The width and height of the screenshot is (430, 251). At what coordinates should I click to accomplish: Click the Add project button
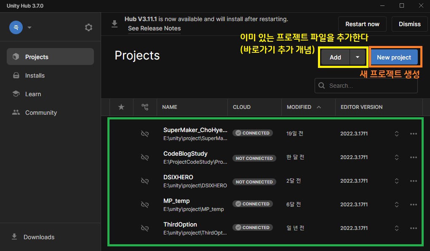pos(335,57)
